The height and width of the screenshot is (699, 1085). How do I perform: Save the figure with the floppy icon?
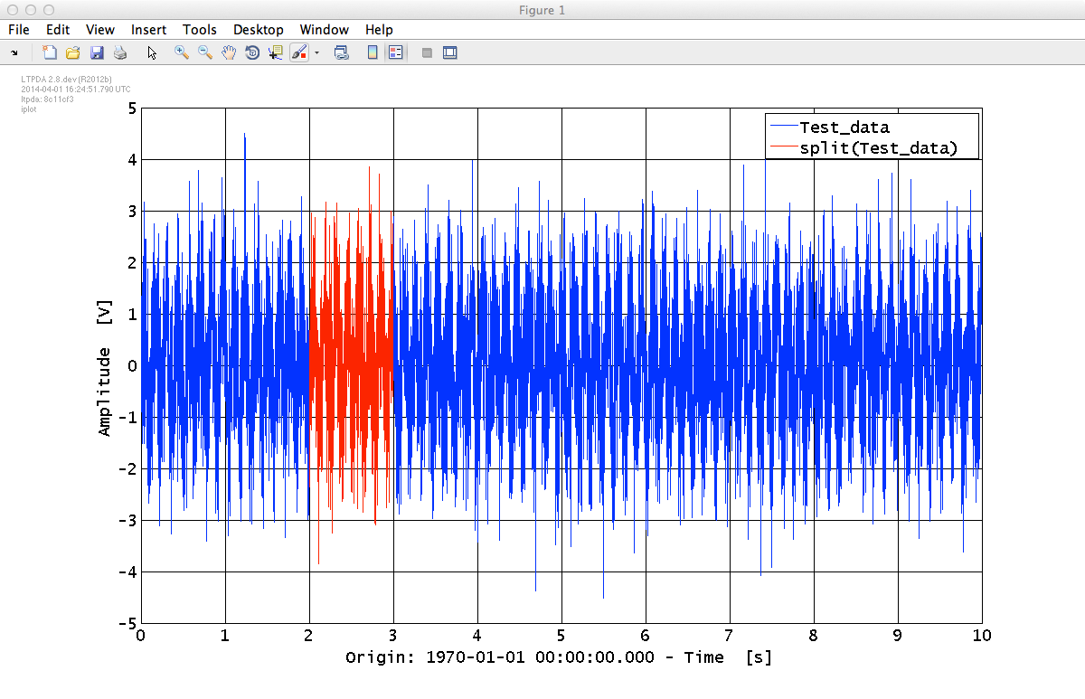(97, 53)
